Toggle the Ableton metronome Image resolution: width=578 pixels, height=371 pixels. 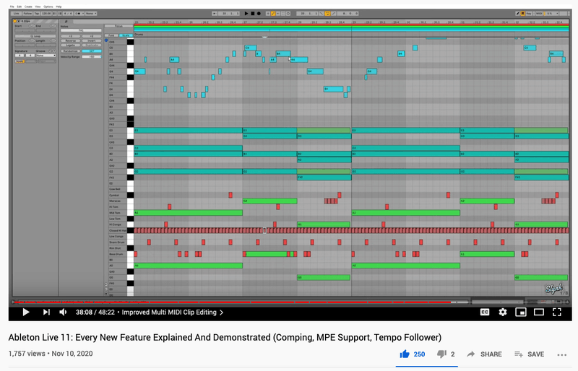[79, 14]
